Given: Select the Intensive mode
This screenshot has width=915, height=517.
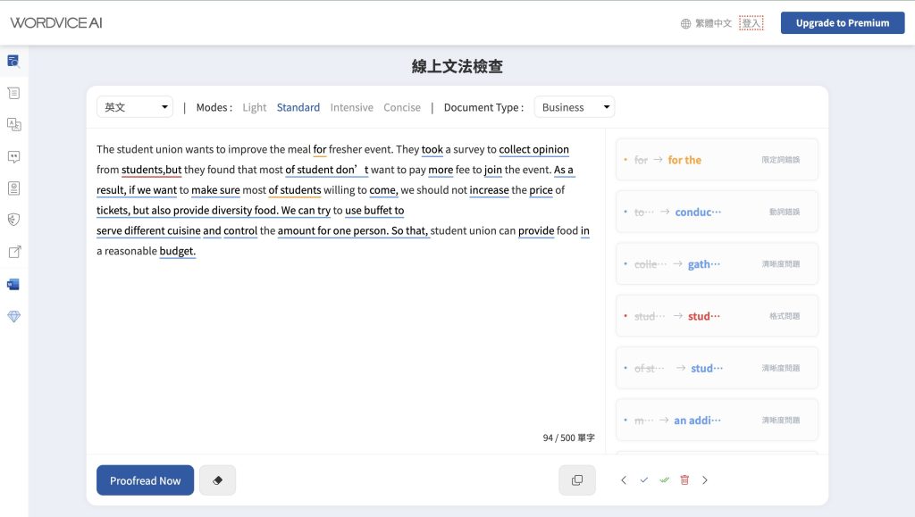Looking at the screenshot, I should point(351,107).
